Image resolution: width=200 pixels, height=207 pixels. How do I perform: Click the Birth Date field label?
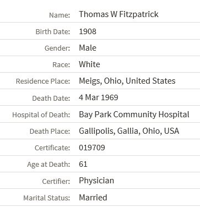tap(53, 31)
